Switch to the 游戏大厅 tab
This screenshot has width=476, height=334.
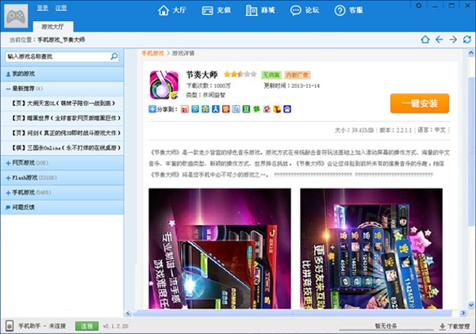tap(49, 26)
